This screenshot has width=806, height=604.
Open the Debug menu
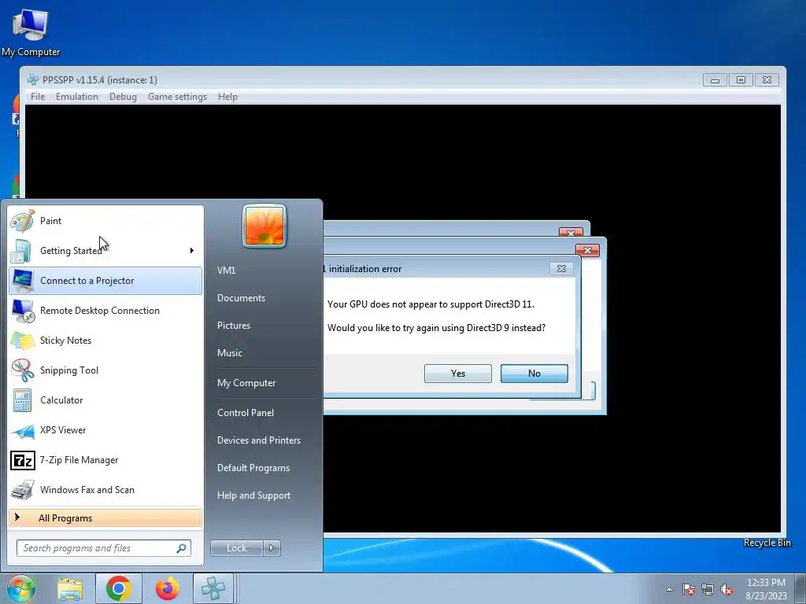click(123, 97)
